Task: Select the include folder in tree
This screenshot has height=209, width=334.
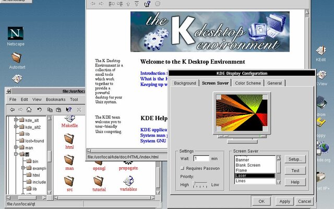Action: tap(36, 182)
